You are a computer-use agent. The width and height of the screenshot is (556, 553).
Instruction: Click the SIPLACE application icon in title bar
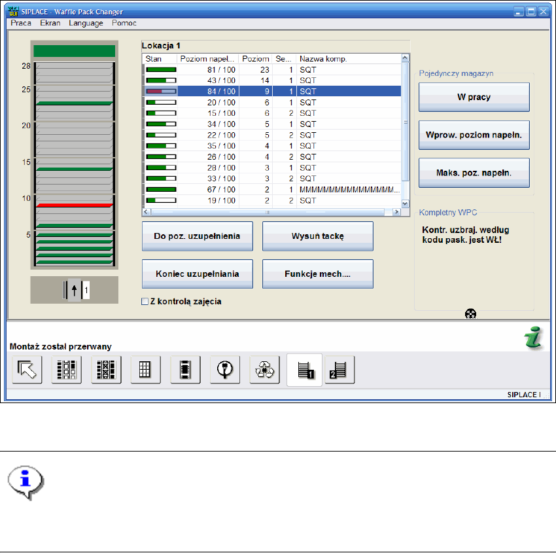13,11
